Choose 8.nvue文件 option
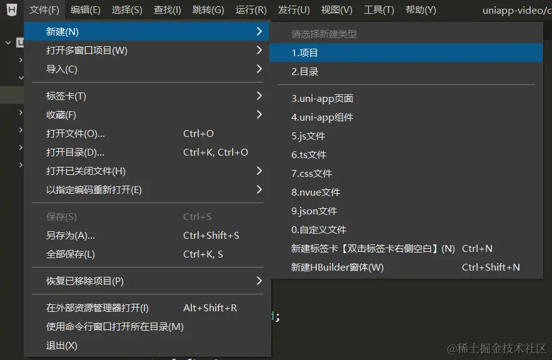Image resolution: width=552 pixels, height=360 pixels. point(406,192)
